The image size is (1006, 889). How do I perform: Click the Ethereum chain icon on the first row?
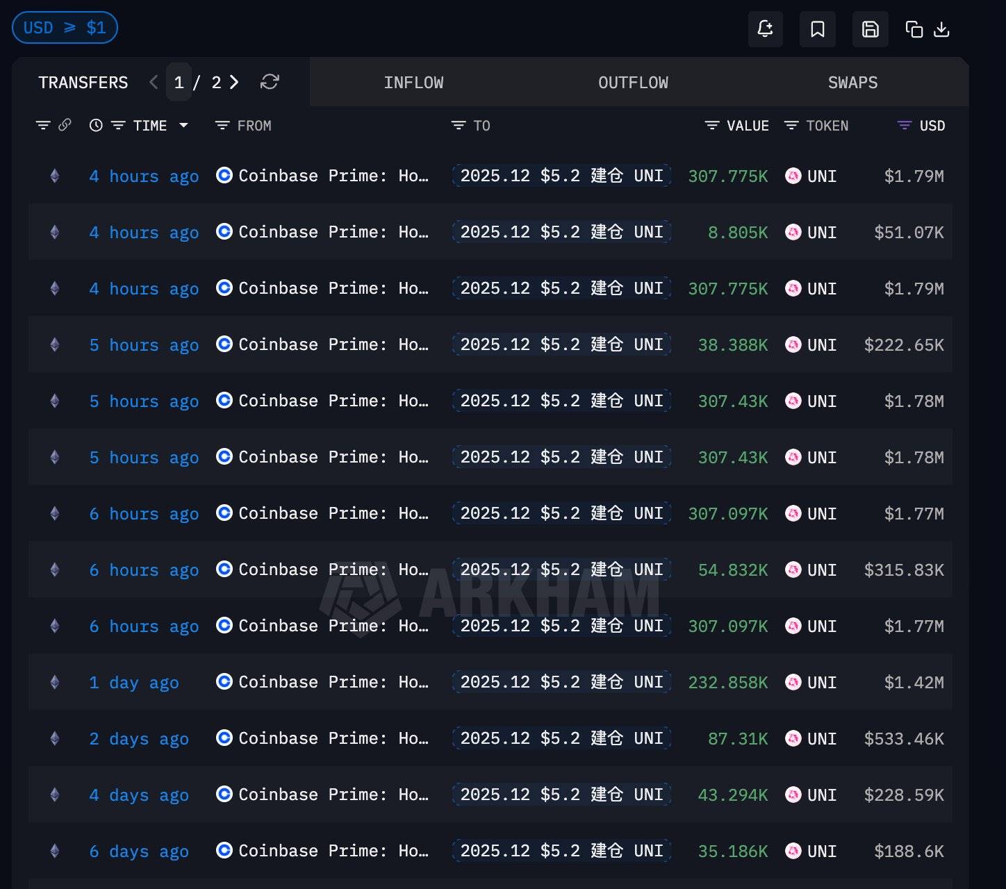click(54, 176)
